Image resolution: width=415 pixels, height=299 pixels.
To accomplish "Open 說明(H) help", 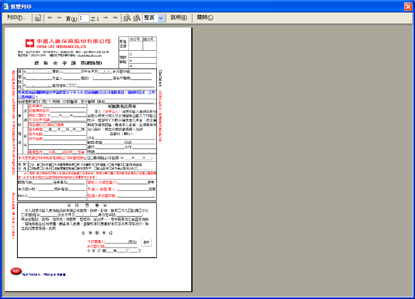I will (x=178, y=18).
